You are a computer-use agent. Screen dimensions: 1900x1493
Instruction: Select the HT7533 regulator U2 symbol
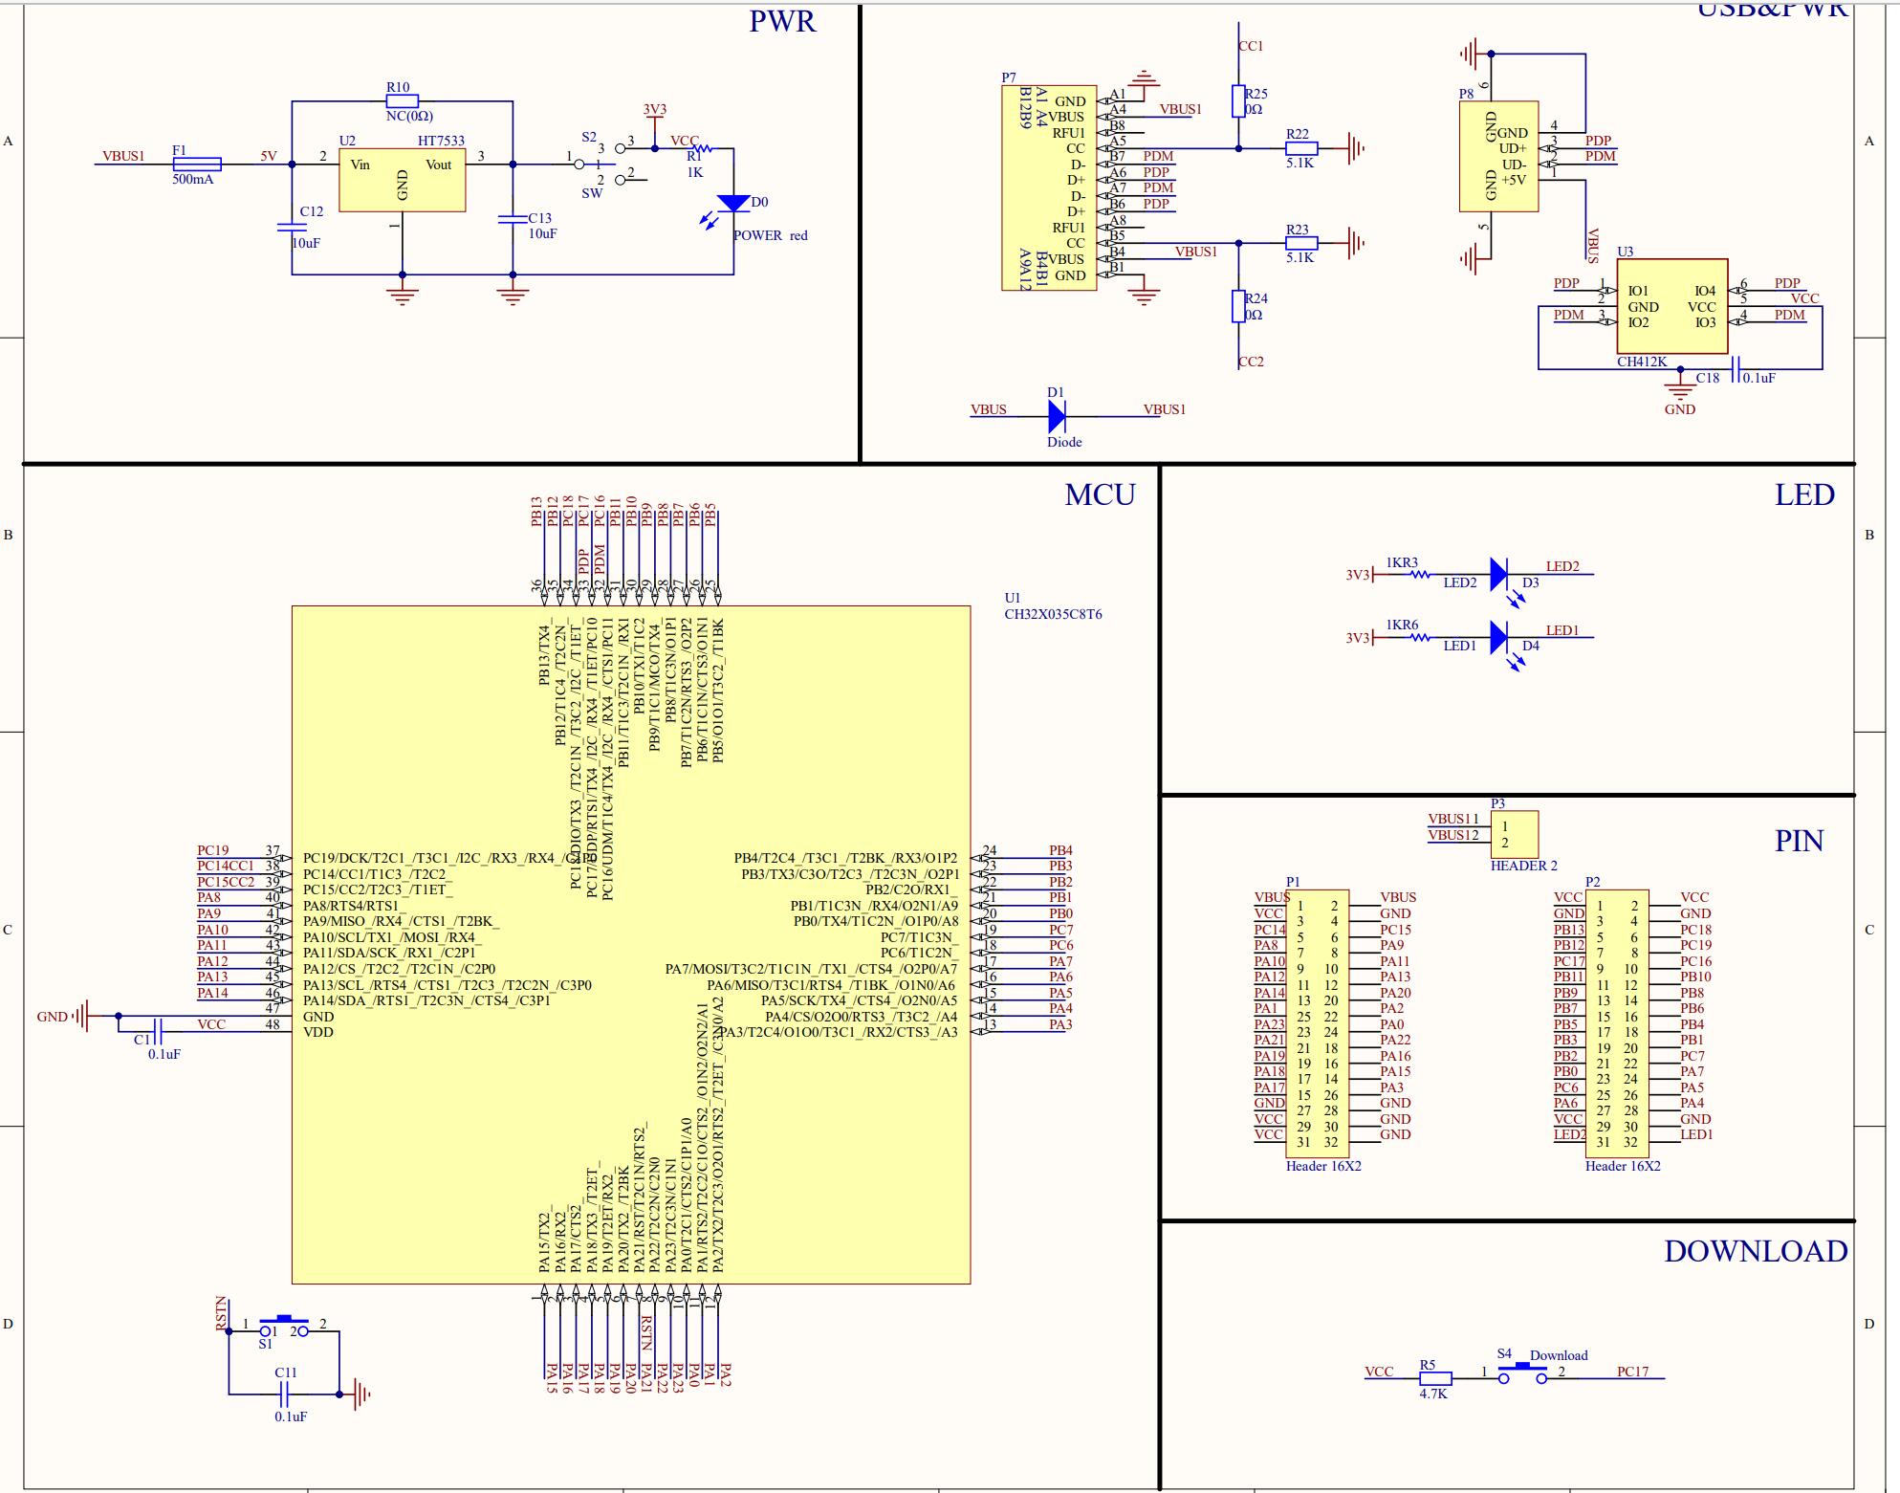pyautogui.click(x=402, y=180)
